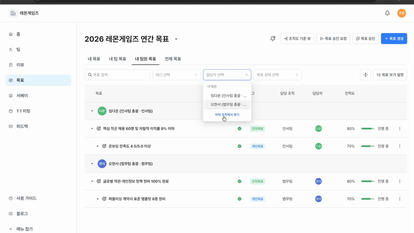Open the more options menu for 온보딩 만족도 goal
The image size is (414, 233).
pyautogui.click(x=399, y=146)
